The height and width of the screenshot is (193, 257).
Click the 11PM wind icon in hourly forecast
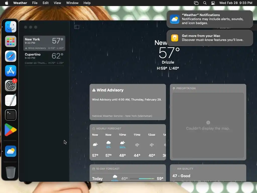pos(137,145)
